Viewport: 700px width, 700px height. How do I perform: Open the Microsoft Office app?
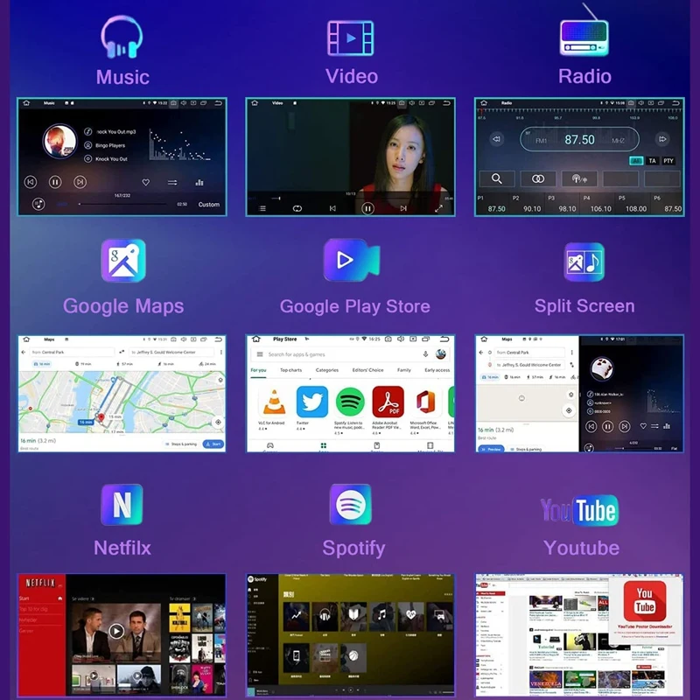point(424,409)
